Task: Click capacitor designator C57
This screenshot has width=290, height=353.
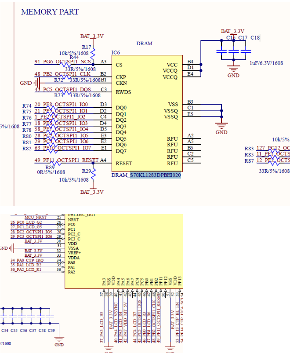Action: [33, 331]
